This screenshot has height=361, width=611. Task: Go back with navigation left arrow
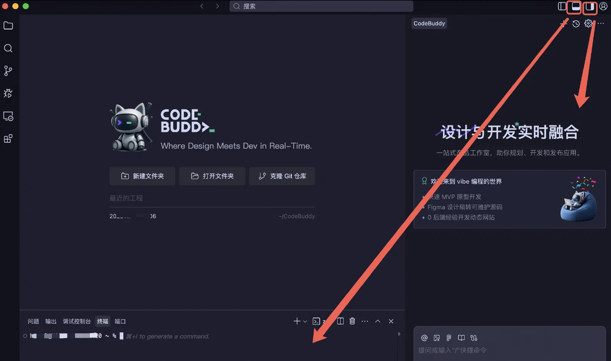coord(202,6)
